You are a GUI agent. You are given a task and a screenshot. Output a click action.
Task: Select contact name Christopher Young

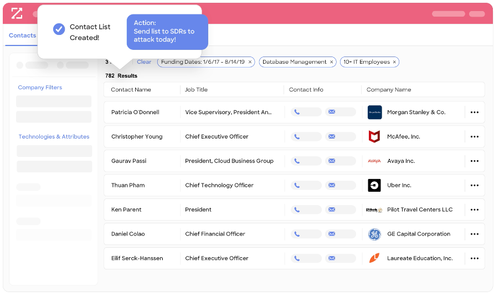pyautogui.click(x=137, y=137)
